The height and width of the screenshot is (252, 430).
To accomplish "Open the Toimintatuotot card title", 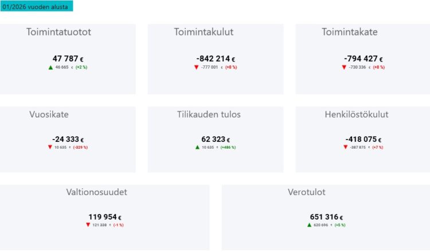I will (x=58, y=32).
